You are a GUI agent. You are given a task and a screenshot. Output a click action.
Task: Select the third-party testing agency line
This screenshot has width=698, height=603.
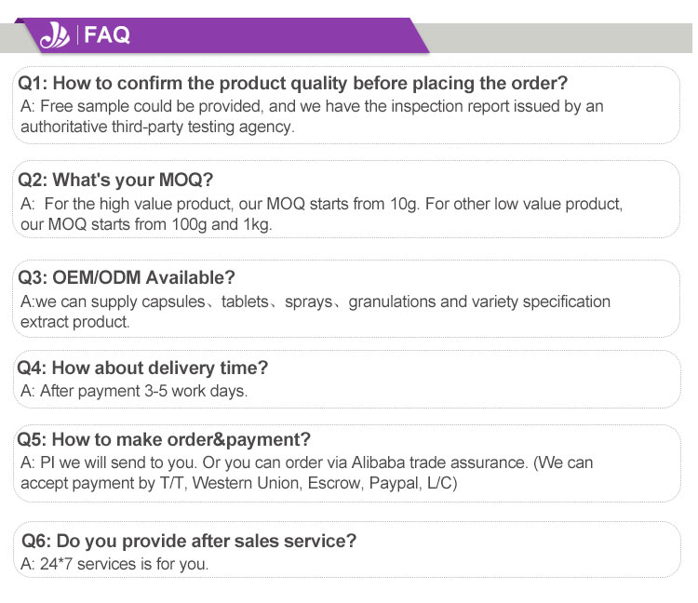tap(157, 127)
